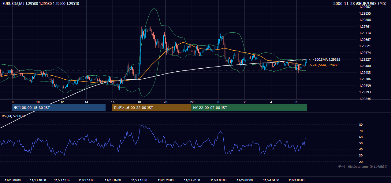The width and height of the screenshot is (391, 183).
Task: Click price axis value 1.29527
Action: point(365,59)
